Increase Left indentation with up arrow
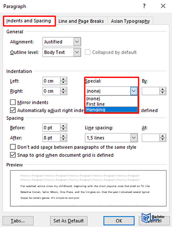This screenshot has height=227, width=172. click(63, 79)
